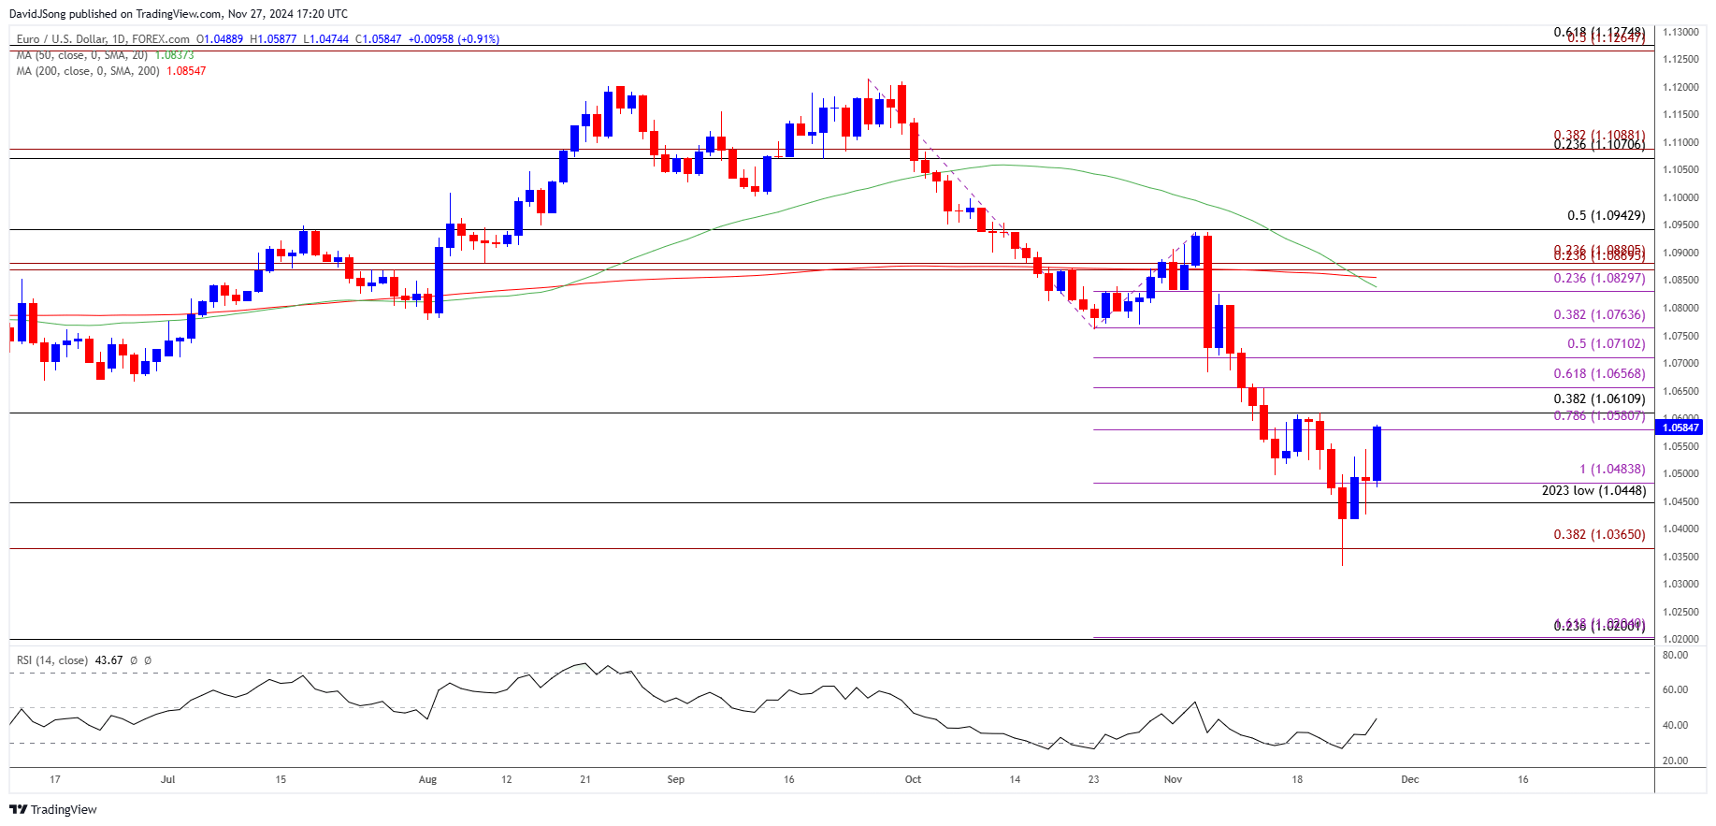The image size is (1716, 826).
Task: Click the Dec date on the time axis
Action: (1410, 779)
